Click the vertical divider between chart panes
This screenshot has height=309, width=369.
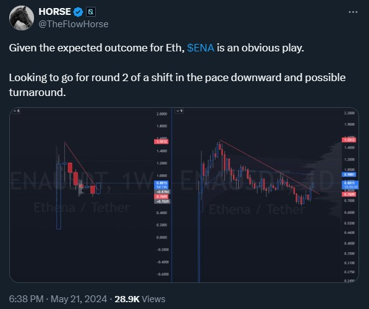pyautogui.click(x=172, y=195)
